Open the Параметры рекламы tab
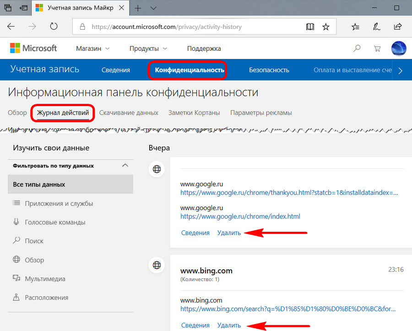 click(261, 112)
